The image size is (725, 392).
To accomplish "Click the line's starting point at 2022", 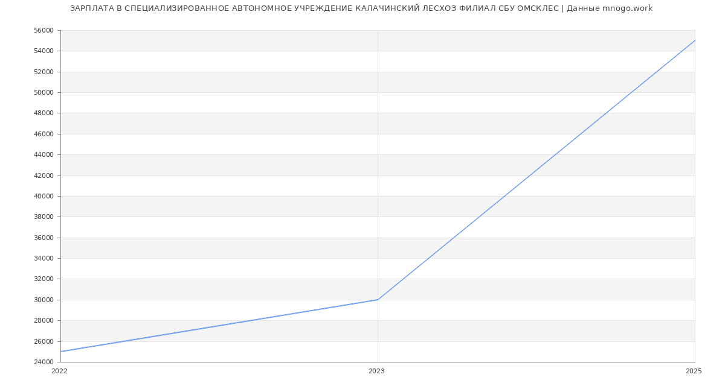I will click(61, 352).
